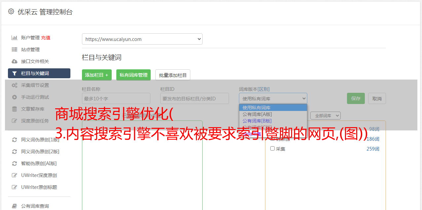Choose 公有词库[B版] option in the list
The height and width of the screenshot is (210, 422).
pyautogui.click(x=273, y=121)
